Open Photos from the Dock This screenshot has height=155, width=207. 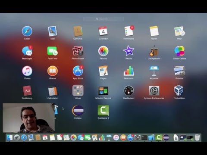point(73,138)
